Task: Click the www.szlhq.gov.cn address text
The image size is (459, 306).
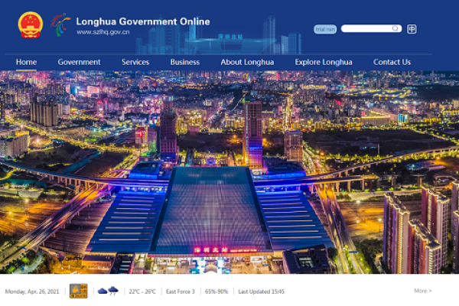Action: (x=103, y=32)
